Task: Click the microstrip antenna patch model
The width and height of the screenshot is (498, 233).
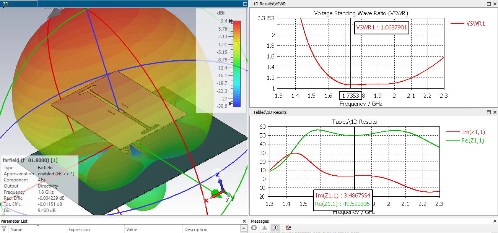Action: click(x=119, y=110)
